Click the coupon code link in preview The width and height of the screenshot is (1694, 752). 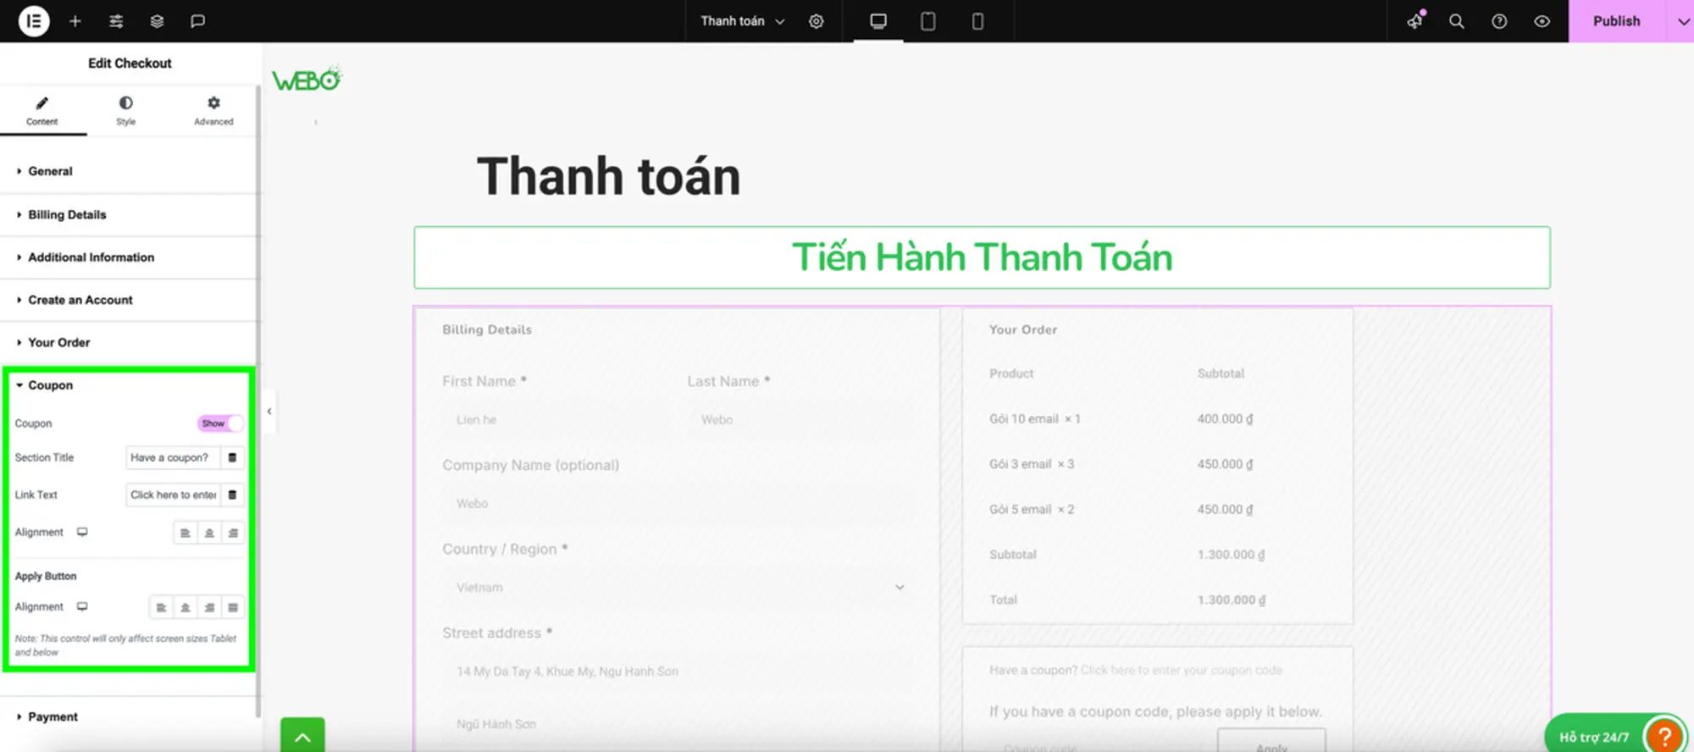click(x=1181, y=670)
